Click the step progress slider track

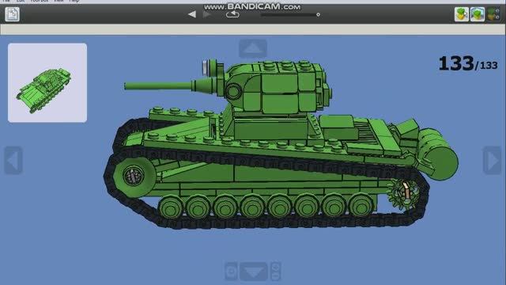click(290, 14)
